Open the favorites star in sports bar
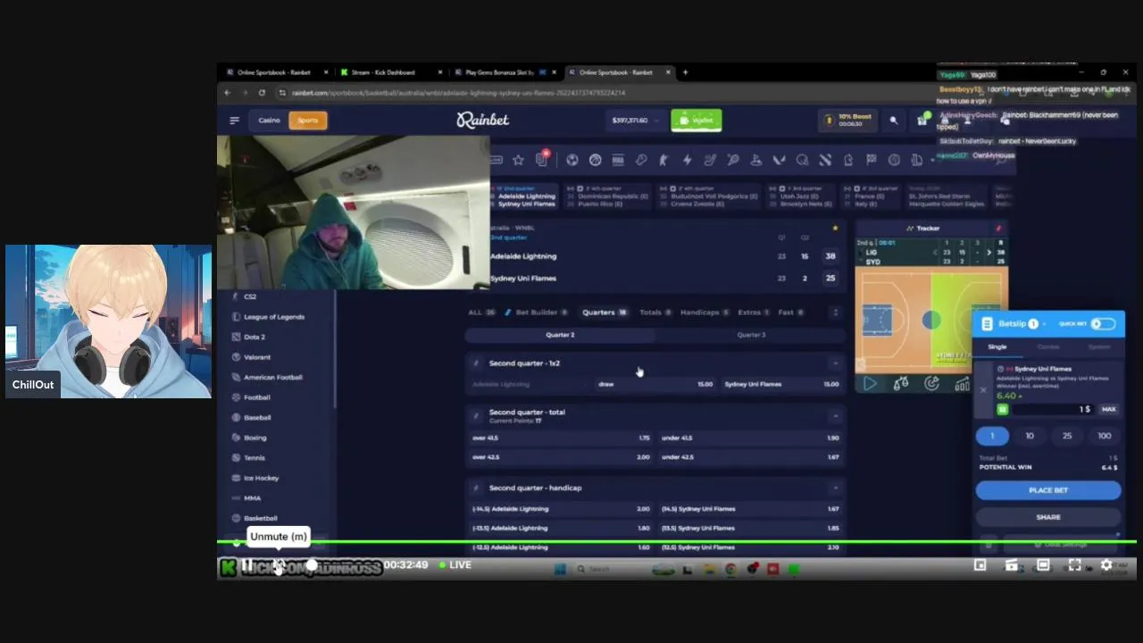1143x643 pixels. (518, 160)
